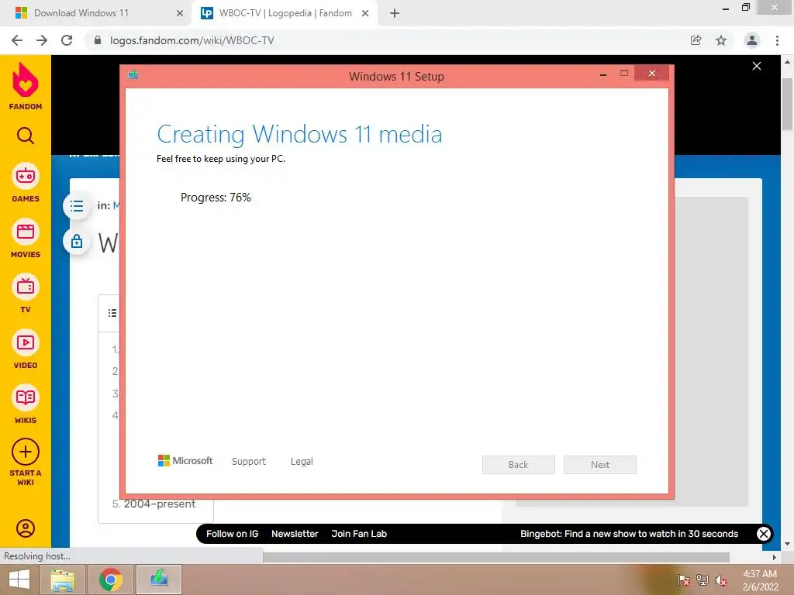
Task: Open the Fandom home logo
Action: (26, 87)
